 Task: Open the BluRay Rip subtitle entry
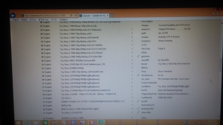tap(66, 105)
